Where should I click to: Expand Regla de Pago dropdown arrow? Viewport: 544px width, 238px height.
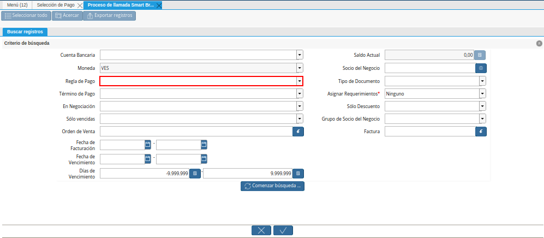tap(300, 81)
